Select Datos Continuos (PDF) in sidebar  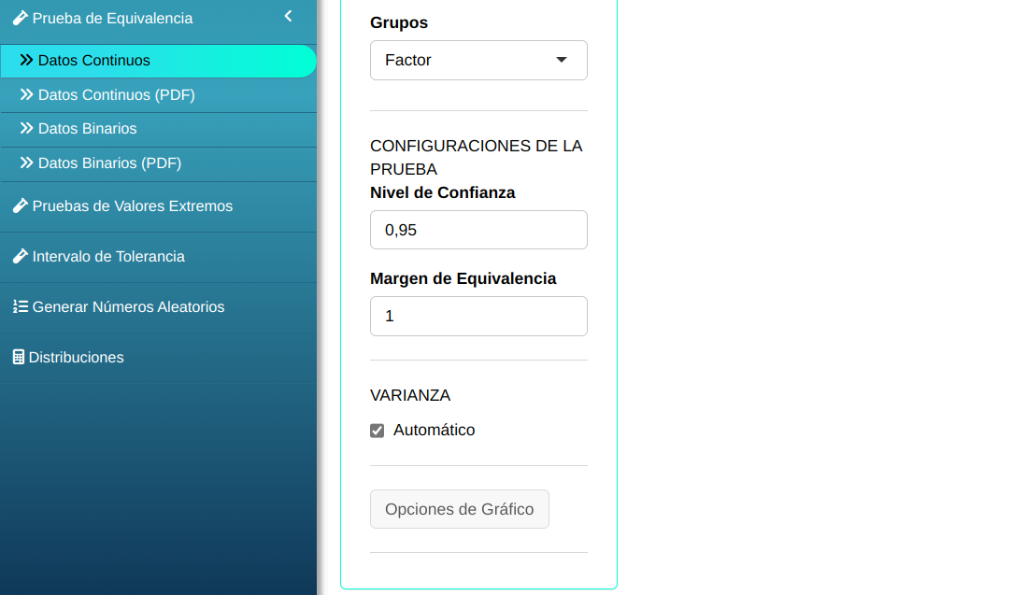pyautogui.click(x=116, y=94)
